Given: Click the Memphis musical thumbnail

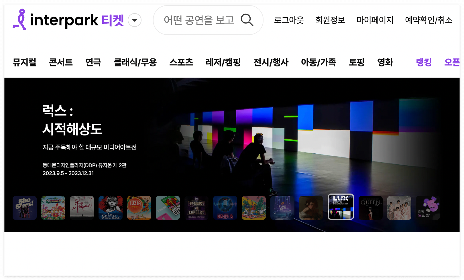Looking at the screenshot, I should (225, 208).
